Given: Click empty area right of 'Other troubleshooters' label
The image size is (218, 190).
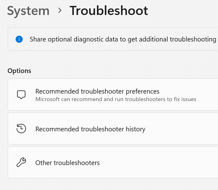Looking at the screenshot, I should [156, 163].
